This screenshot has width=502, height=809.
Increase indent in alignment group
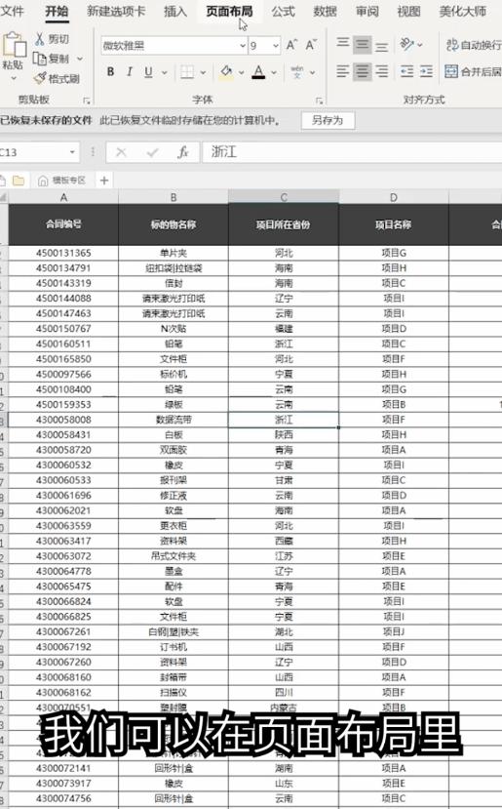click(x=426, y=71)
